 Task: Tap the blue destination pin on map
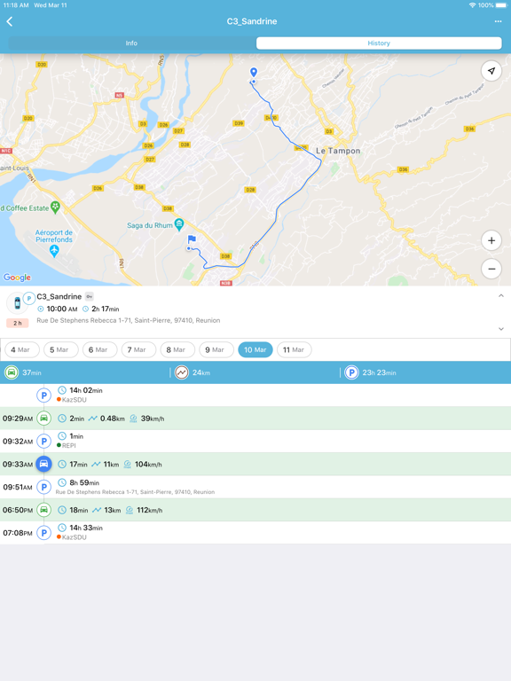click(x=254, y=72)
